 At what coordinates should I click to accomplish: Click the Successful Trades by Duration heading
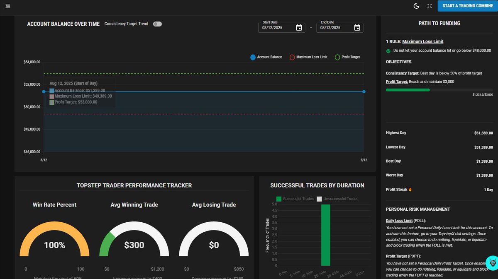coord(317,185)
